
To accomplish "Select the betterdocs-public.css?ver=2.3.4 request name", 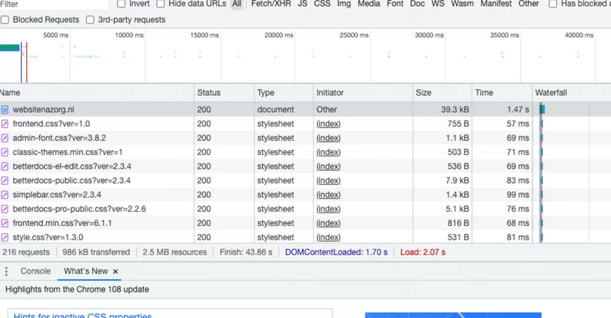I will [72, 181].
